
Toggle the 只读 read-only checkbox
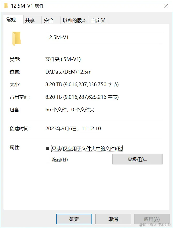[x=48, y=148]
